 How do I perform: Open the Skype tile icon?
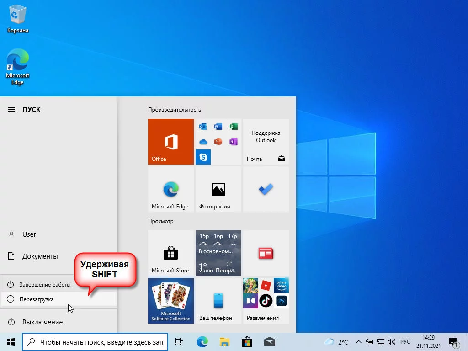(203, 157)
